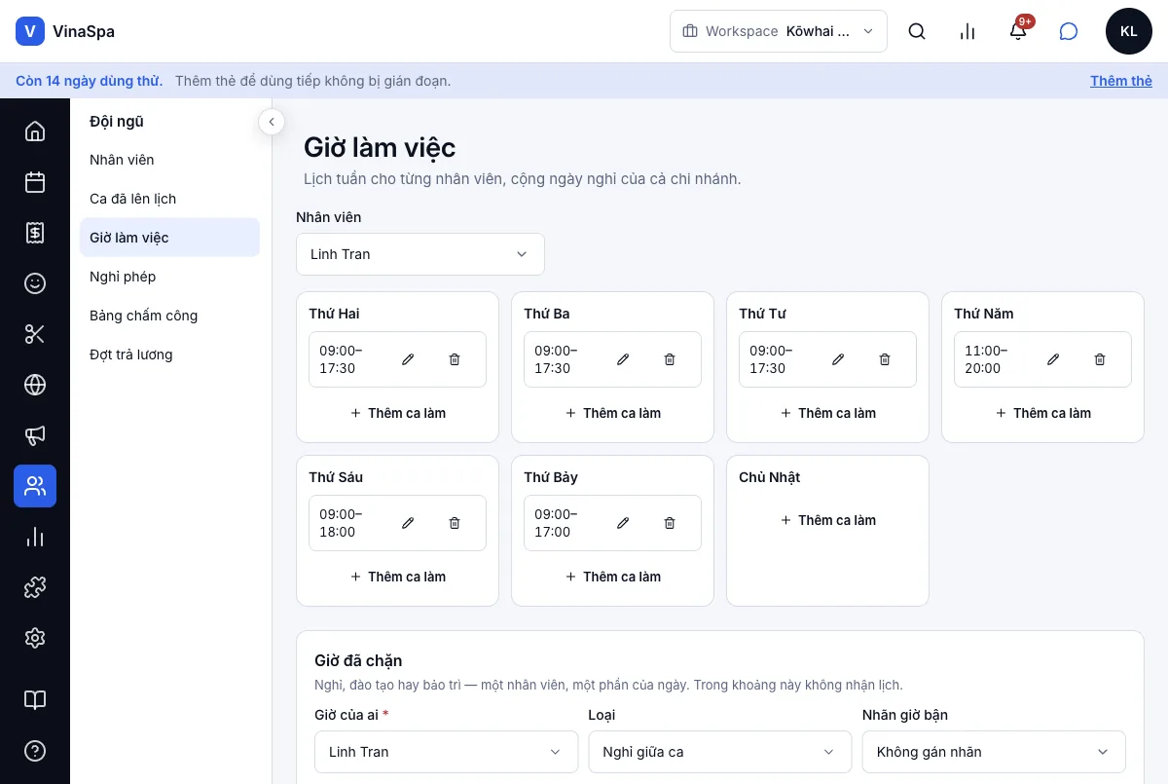Open the puzzle piece integrations icon
1168x784 pixels.
[x=35, y=587]
